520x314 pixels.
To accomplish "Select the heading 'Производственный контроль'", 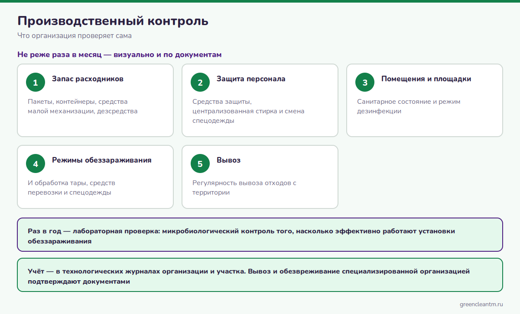I will pyautogui.click(x=113, y=21).
